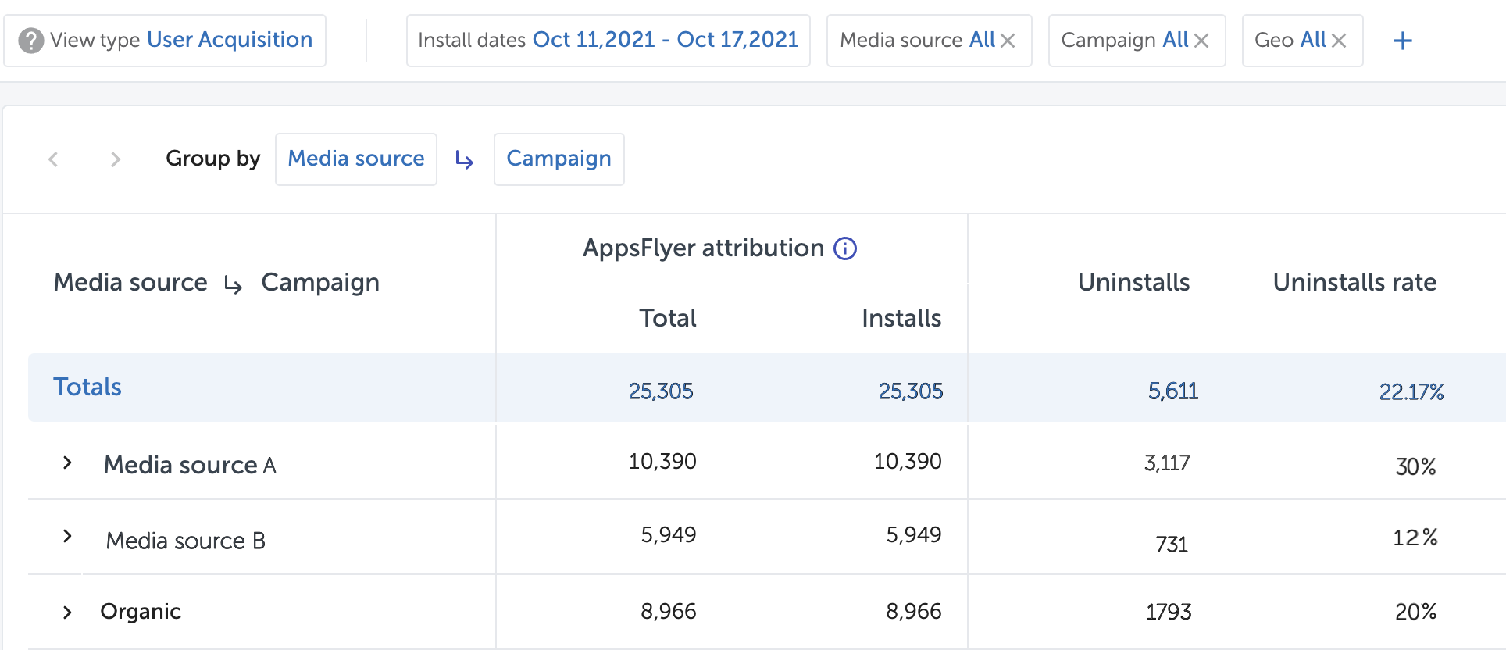
Task: Sort by Uninstalls rate column header
Action: tap(1354, 282)
